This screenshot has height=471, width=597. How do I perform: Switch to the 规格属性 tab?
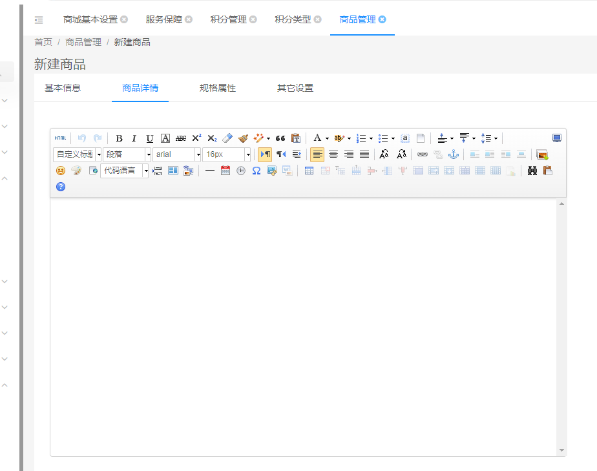[x=218, y=88]
